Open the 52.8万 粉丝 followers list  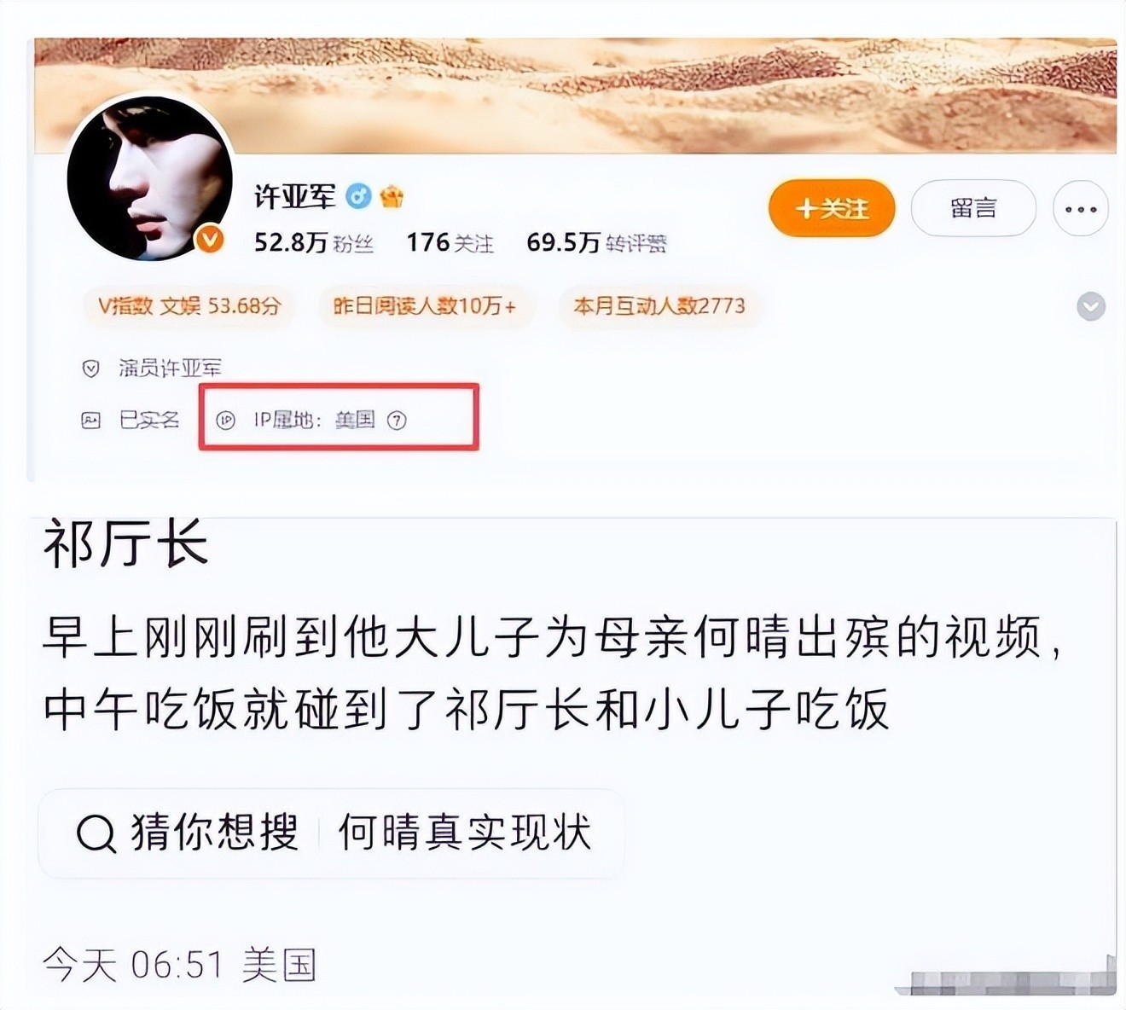tap(314, 243)
